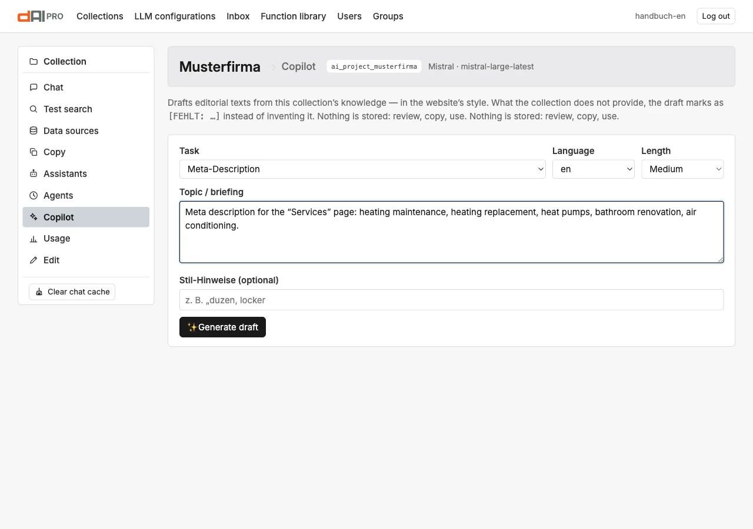The width and height of the screenshot is (753, 529).
Task: Click the Chat speech bubble icon
Action: click(34, 88)
